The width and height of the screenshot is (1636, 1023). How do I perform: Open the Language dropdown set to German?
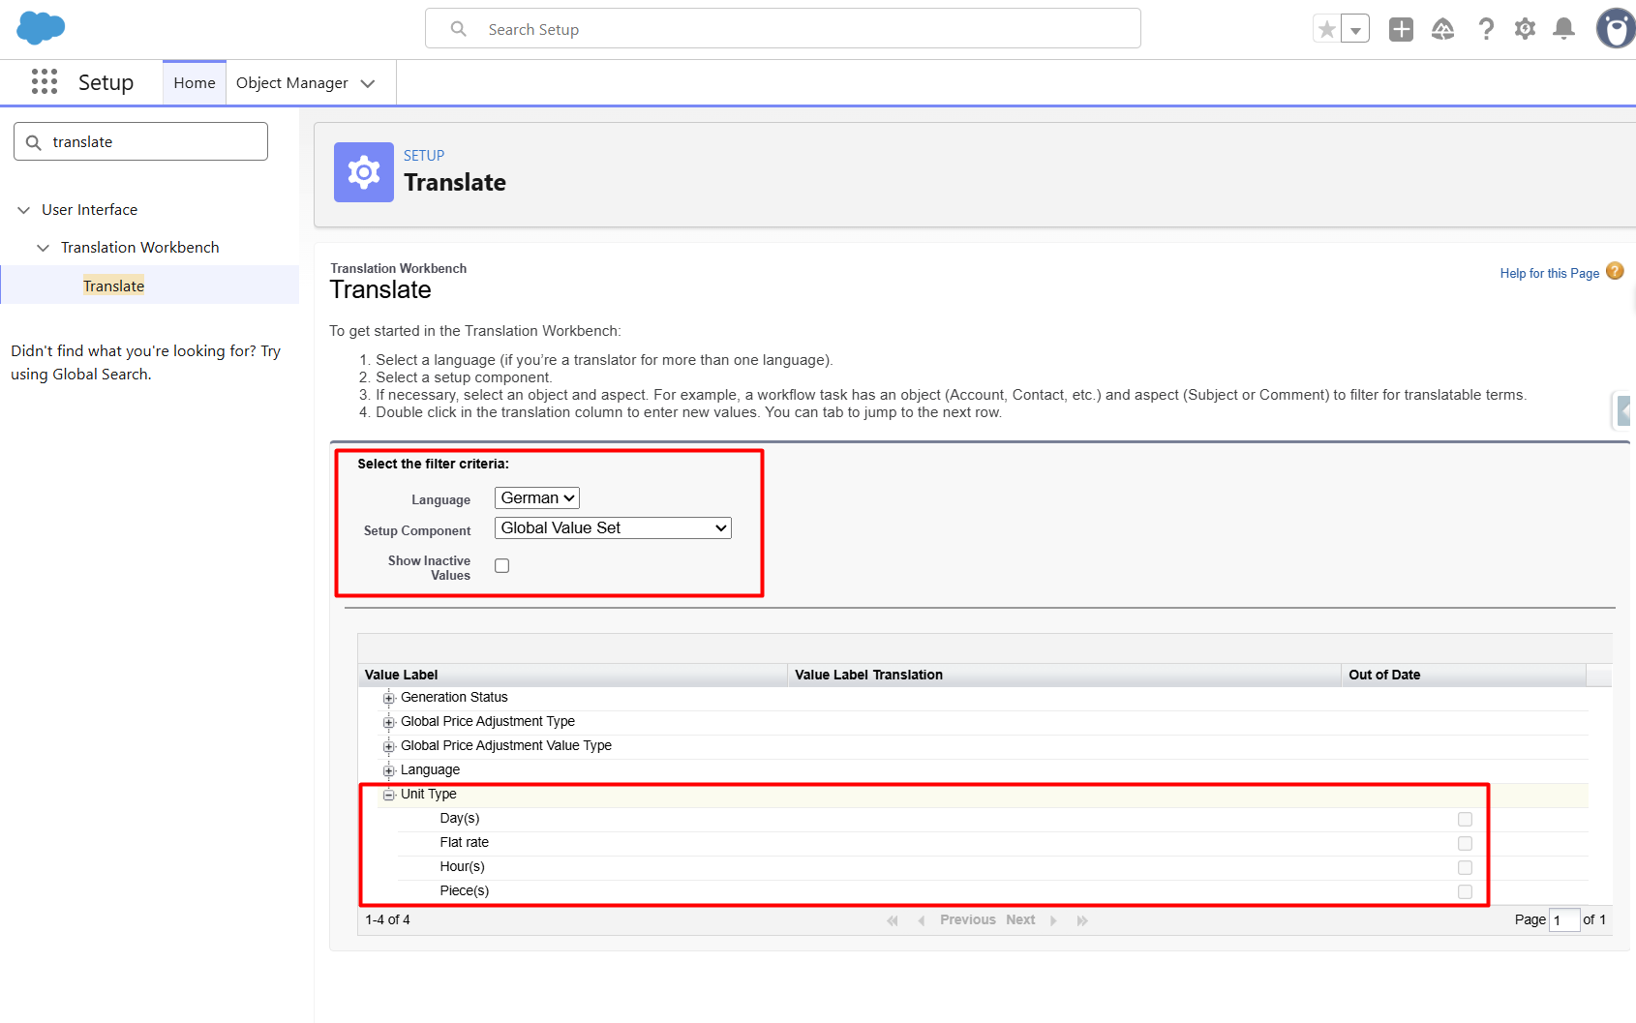coord(537,497)
